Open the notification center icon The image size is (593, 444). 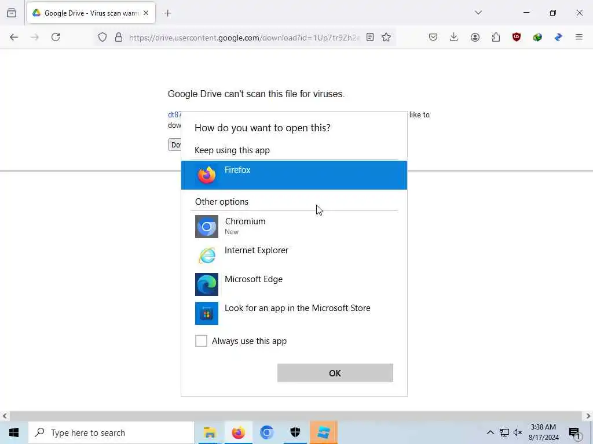point(574,432)
